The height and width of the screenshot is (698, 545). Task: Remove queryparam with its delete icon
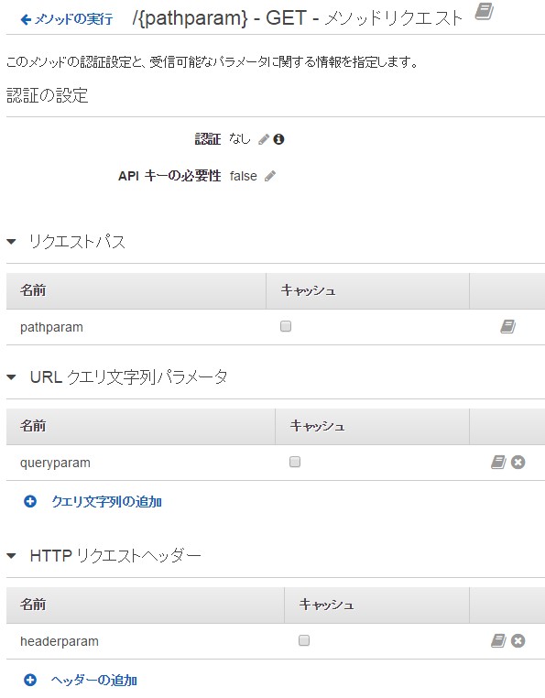click(518, 462)
